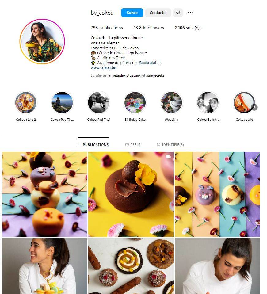This screenshot has width=267, height=294.
Task: Open the Wedding story highlight
Action: click(x=171, y=103)
